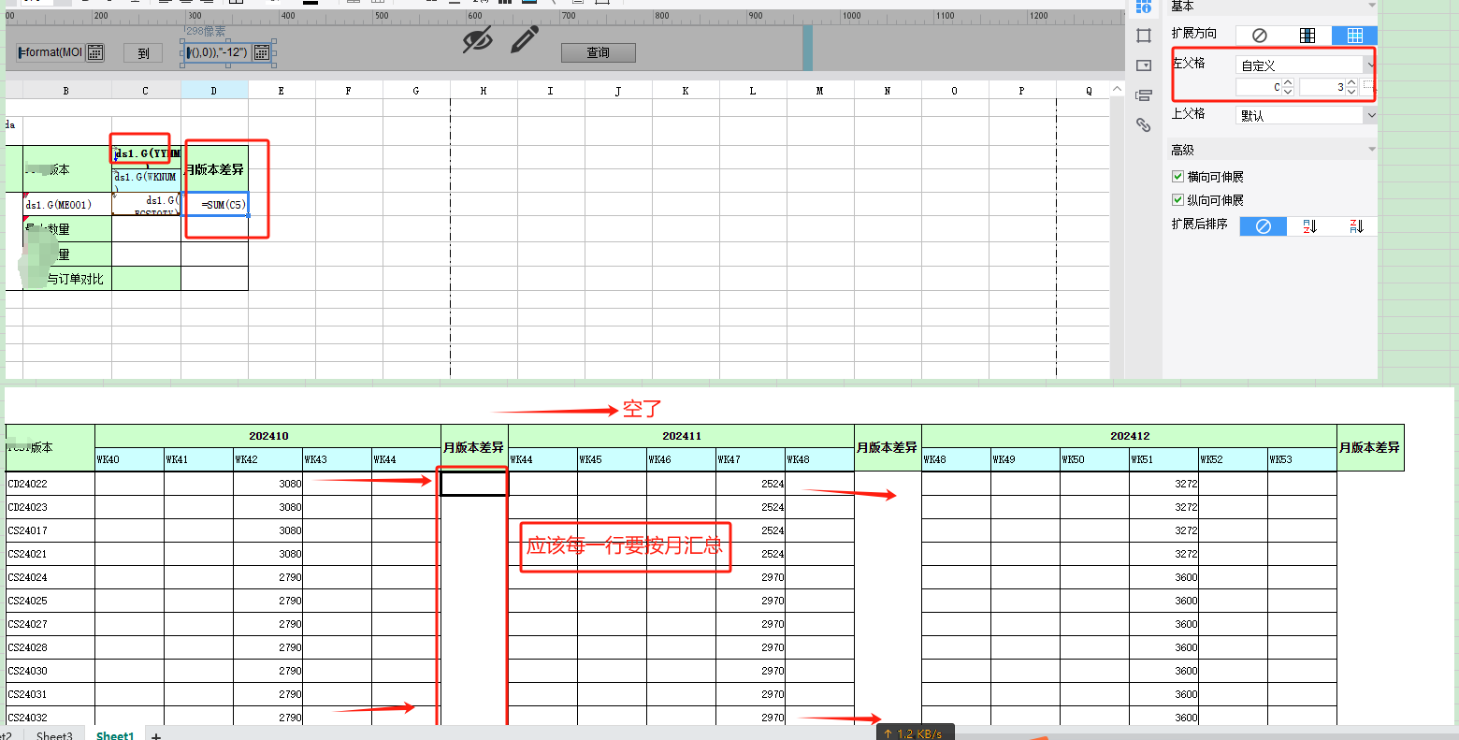Toggle 纵向可伸展 checkbox
The image size is (1459, 740).
tap(1177, 200)
